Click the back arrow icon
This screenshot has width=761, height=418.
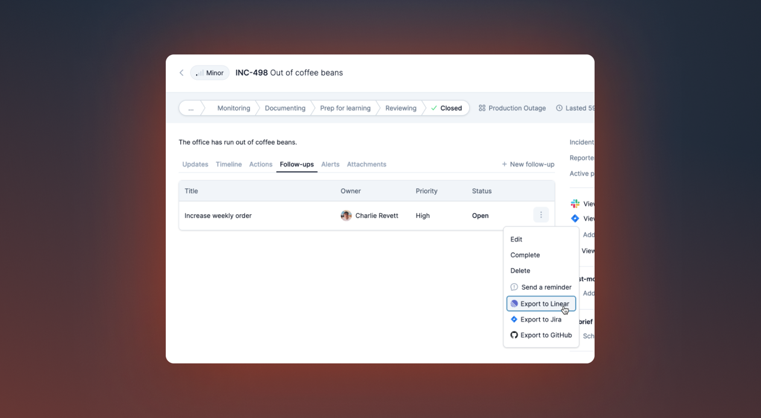pos(181,73)
